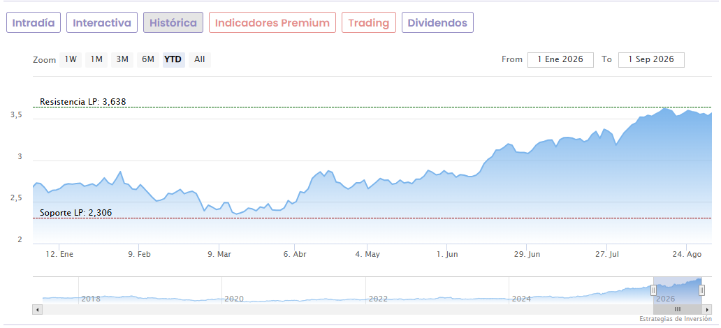
Task: Click the left navigator range handle
Action: 653,290
